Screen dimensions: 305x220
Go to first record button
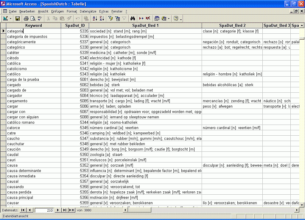click(23, 210)
